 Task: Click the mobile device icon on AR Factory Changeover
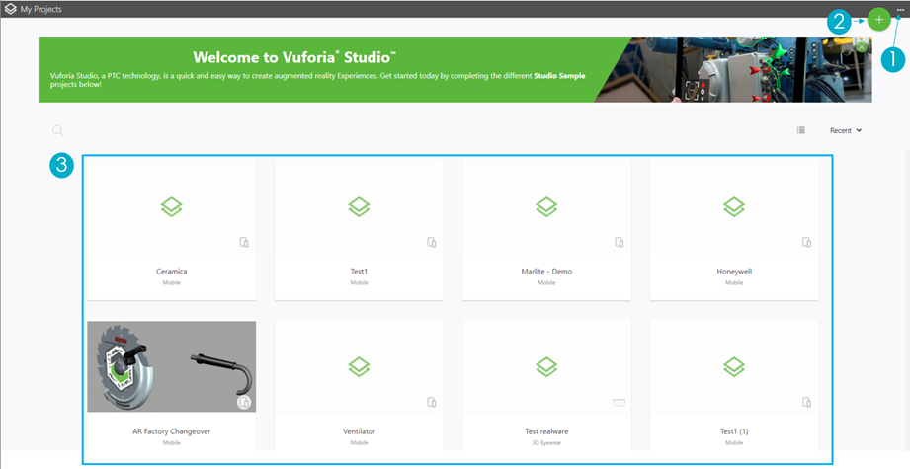click(x=244, y=402)
